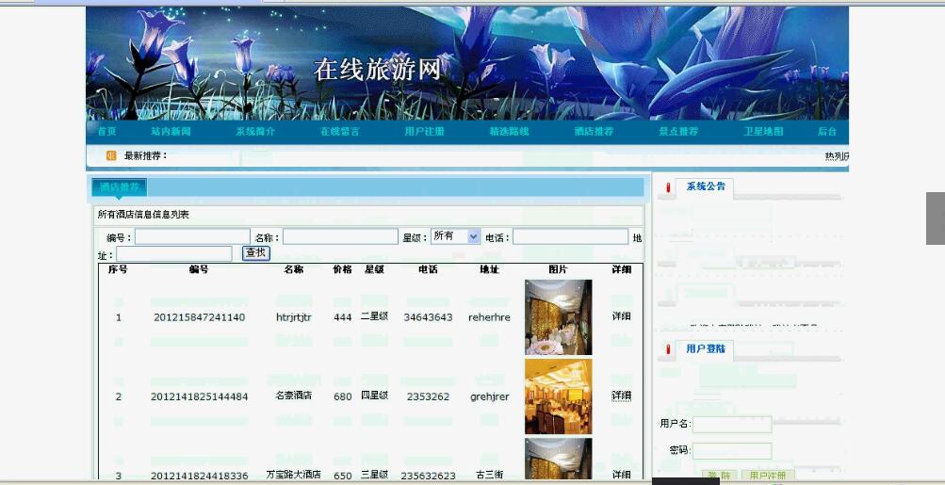Click hotel code 2012141825144484
This screenshot has height=485, width=945.
(200, 397)
